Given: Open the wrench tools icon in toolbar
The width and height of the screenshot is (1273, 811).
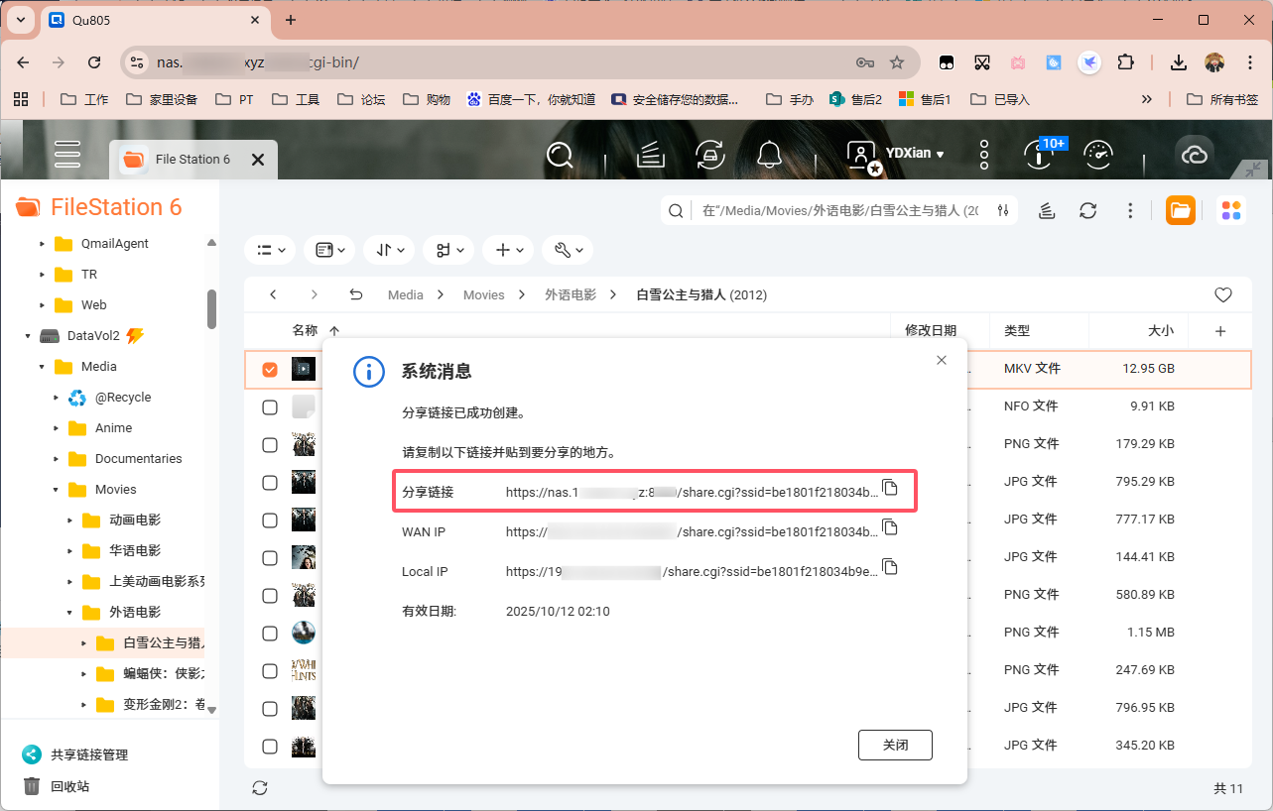Looking at the screenshot, I should point(567,249).
